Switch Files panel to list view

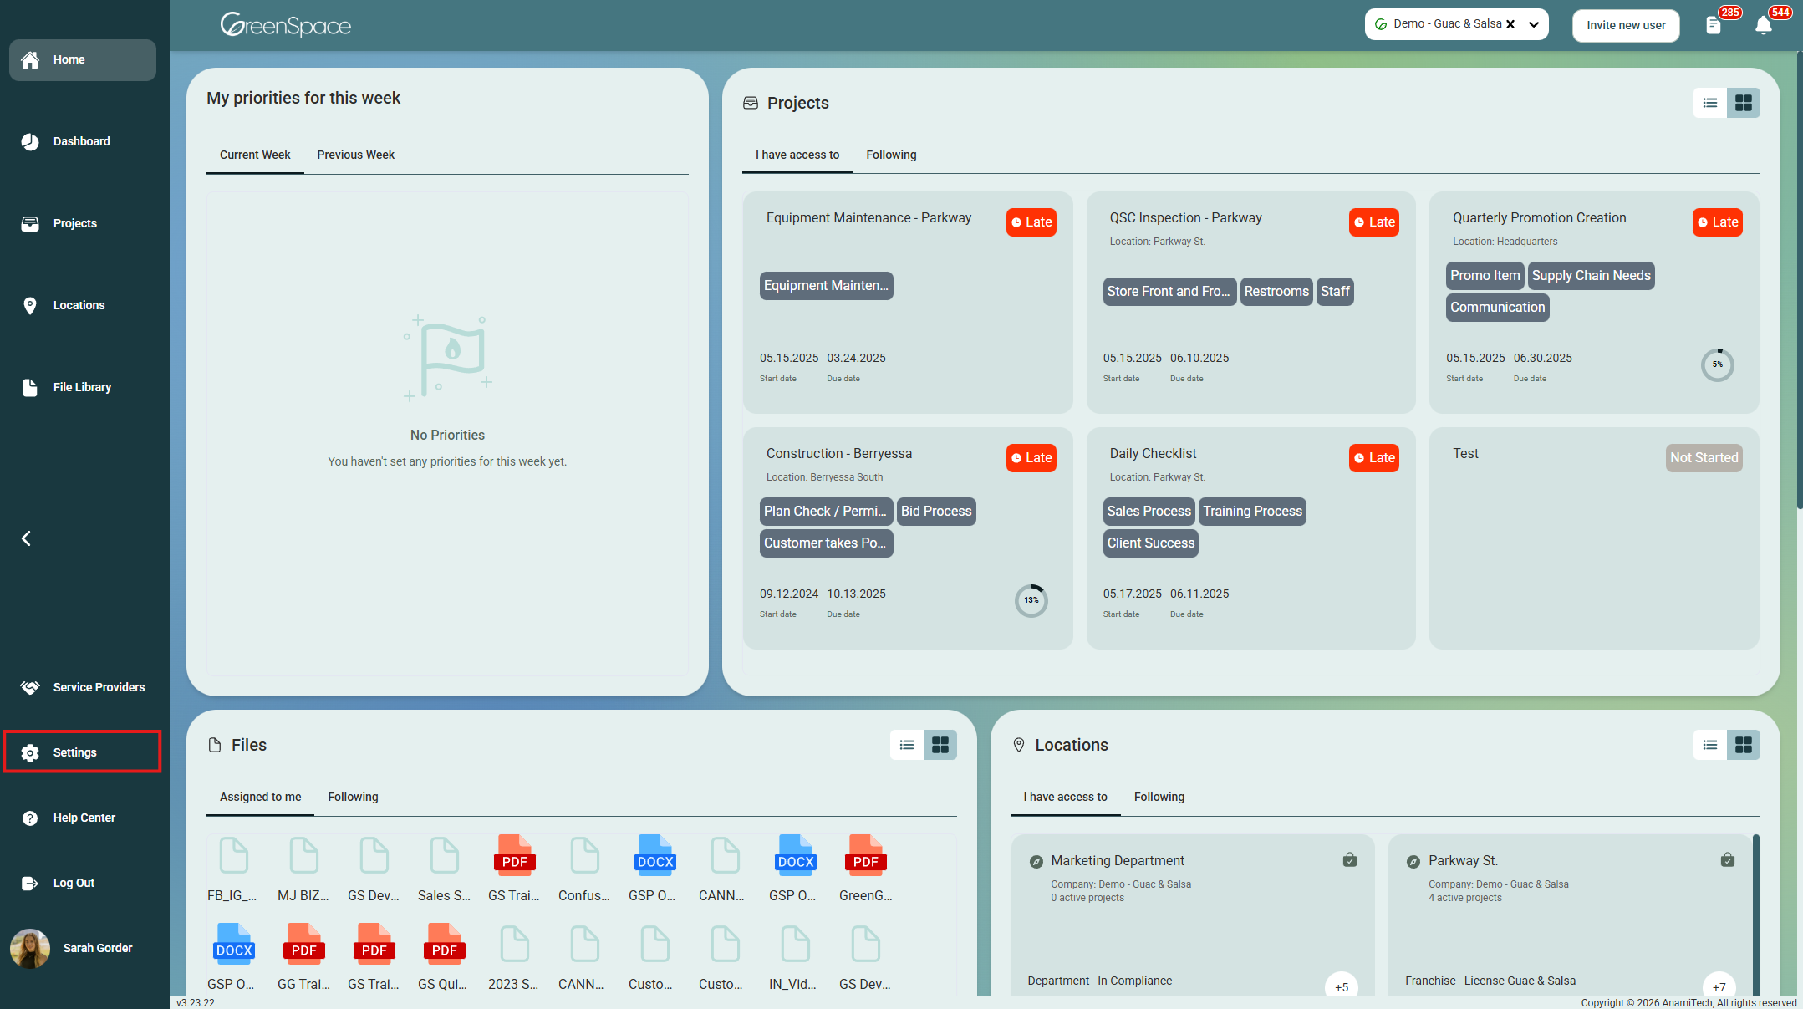(906, 745)
